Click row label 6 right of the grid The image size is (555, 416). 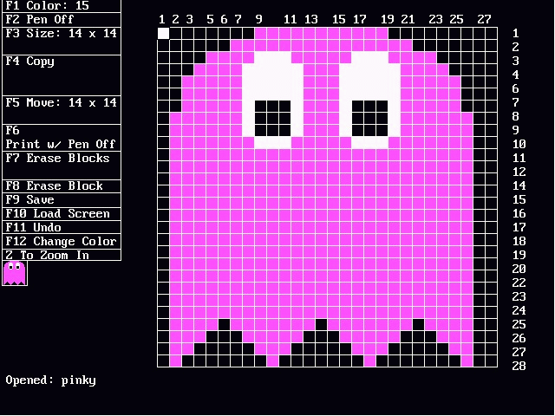tap(516, 88)
